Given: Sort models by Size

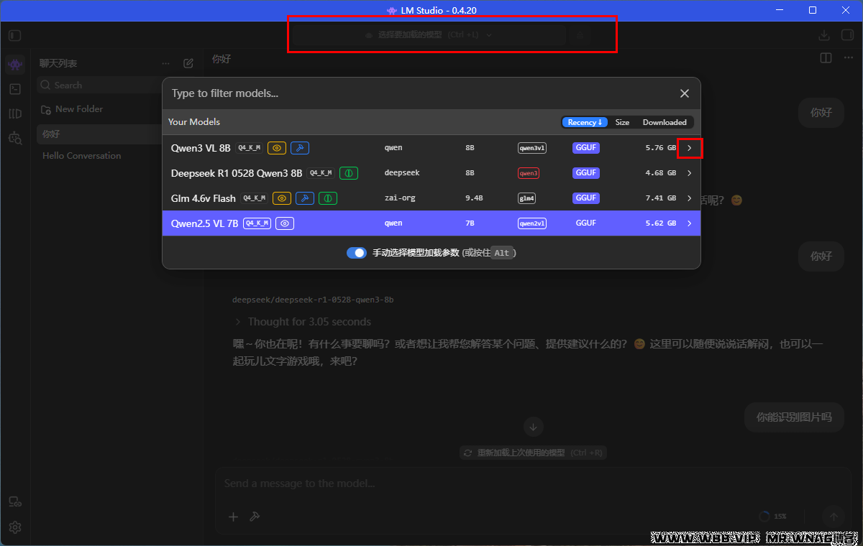Looking at the screenshot, I should [622, 122].
